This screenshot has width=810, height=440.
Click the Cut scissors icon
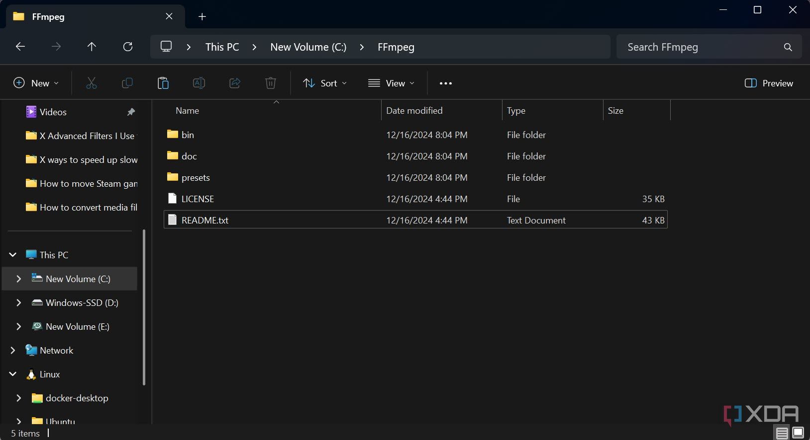92,83
